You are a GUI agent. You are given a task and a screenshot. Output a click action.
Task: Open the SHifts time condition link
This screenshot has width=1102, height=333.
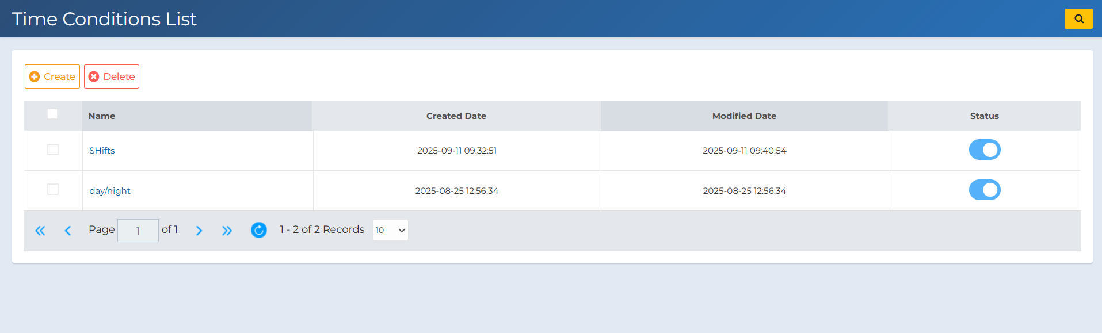tap(102, 151)
